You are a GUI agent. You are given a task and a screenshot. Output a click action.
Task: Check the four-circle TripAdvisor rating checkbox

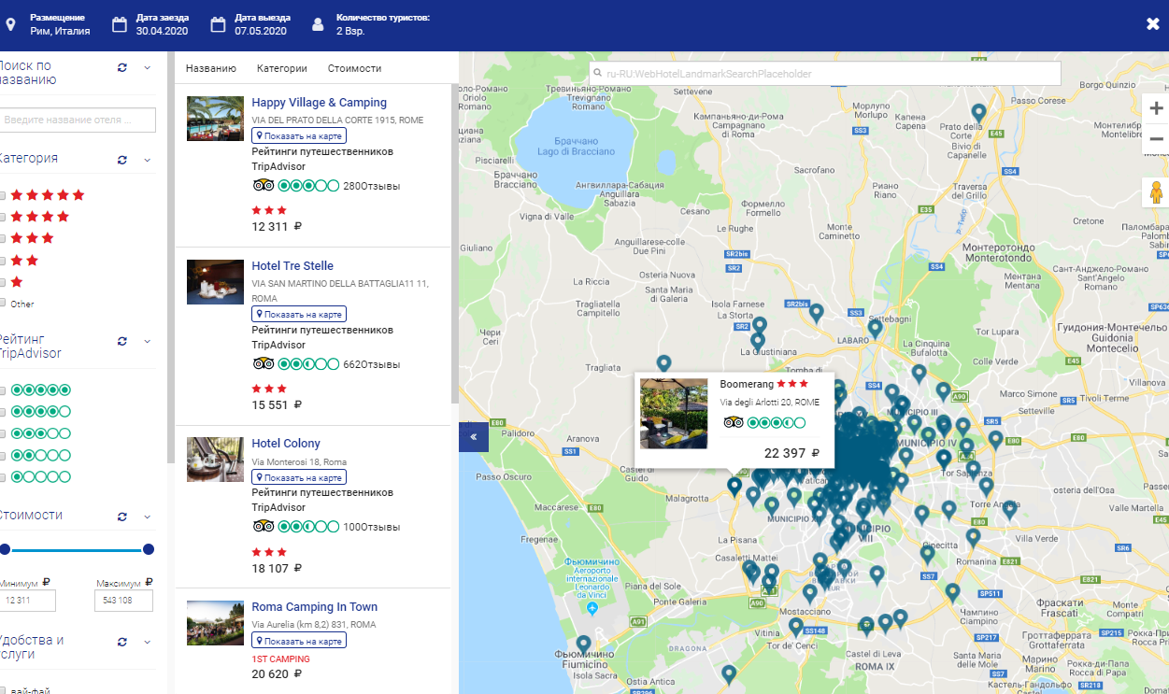3,411
